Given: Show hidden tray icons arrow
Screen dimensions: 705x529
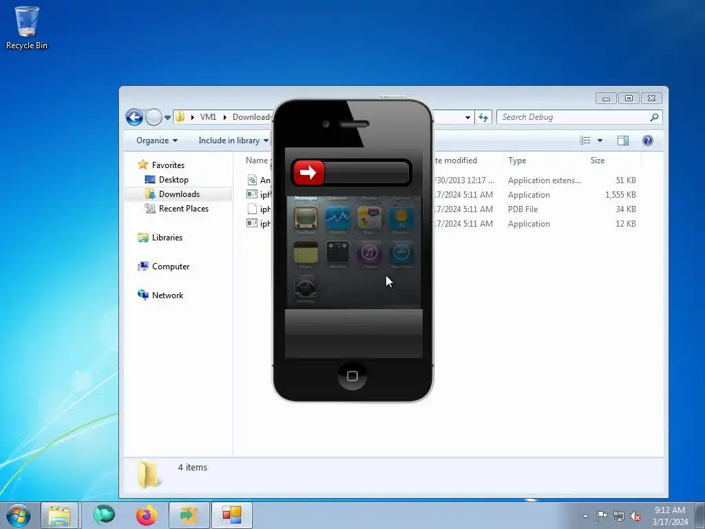Looking at the screenshot, I should click(585, 516).
